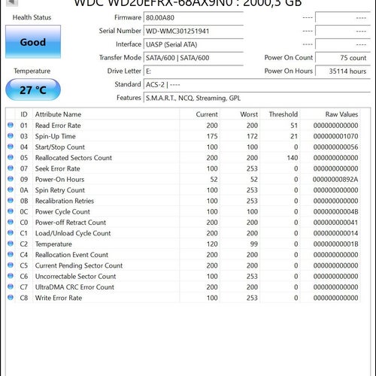The width and height of the screenshot is (376, 376).
Task: Click the status circle for Read Error Rate
Action: (x=11, y=125)
